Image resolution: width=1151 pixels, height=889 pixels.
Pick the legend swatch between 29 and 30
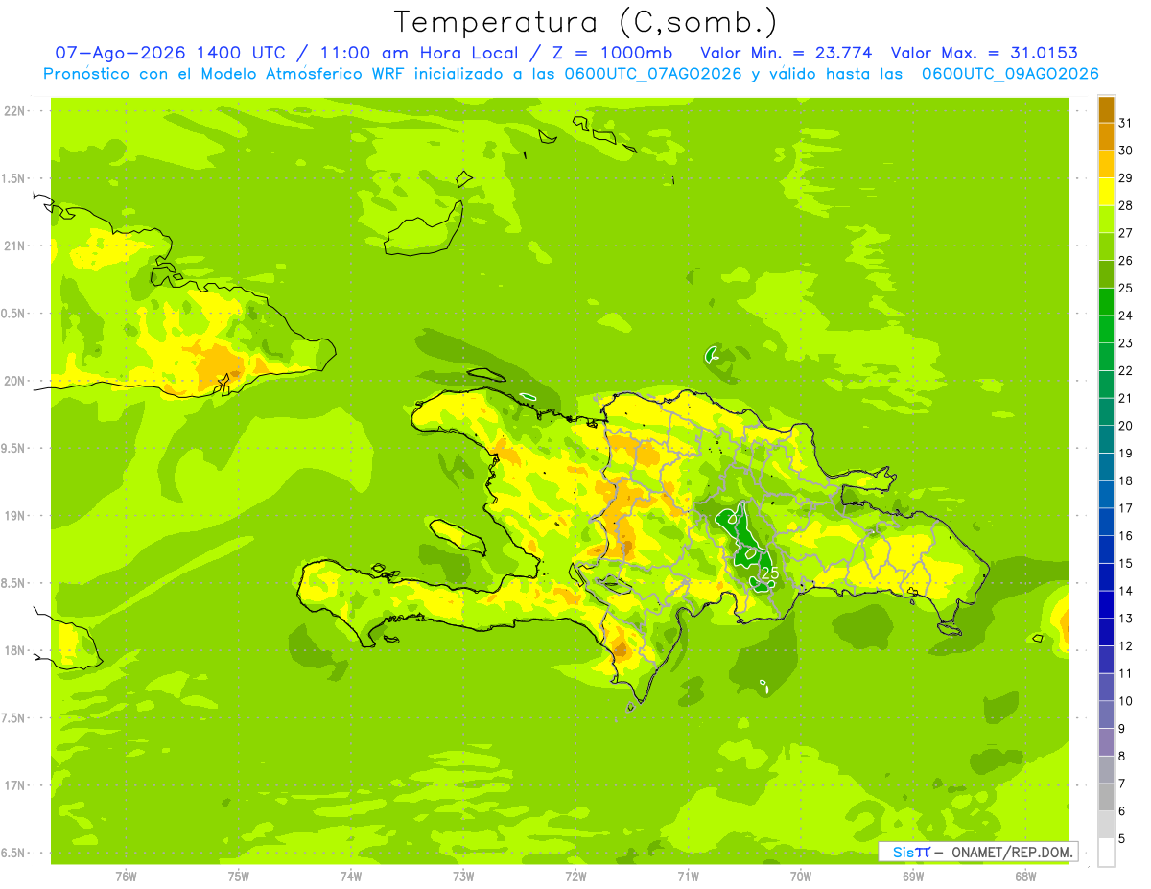1106,164
